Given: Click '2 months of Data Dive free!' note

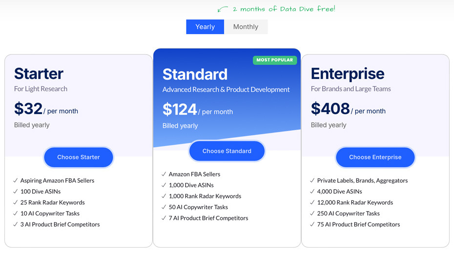Looking at the screenshot, I should pyautogui.click(x=284, y=9).
